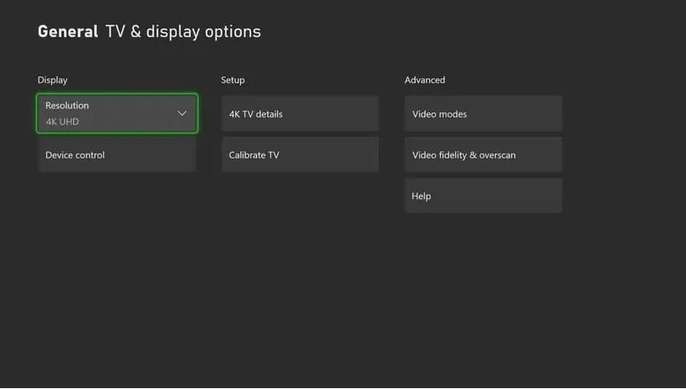Click the Resolution label text
This screenshot has width=686, height=389.
(67, 106)
